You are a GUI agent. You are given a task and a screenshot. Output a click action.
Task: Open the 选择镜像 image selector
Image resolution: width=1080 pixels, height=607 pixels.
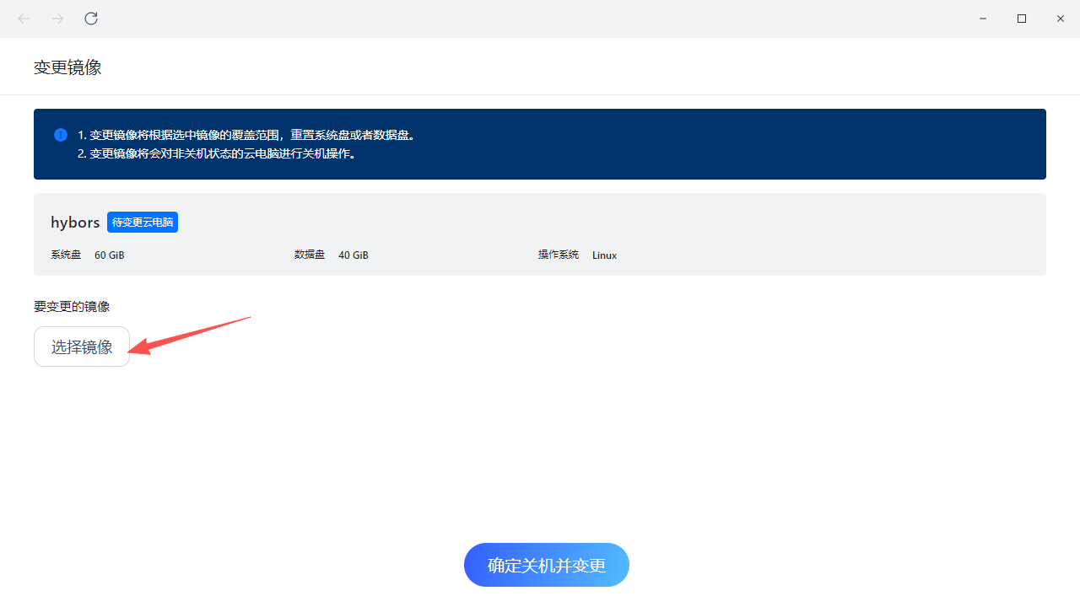click(82, 346)
